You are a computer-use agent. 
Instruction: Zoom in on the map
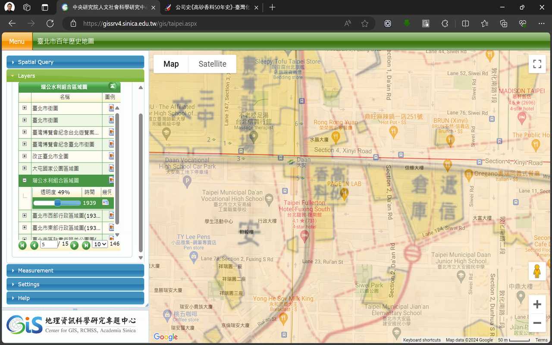tap(537, 304)
